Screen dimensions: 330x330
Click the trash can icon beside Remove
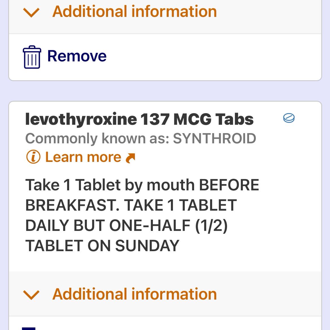[x=32, y=57]
